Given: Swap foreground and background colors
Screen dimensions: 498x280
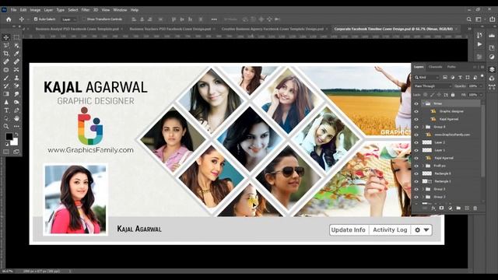Looking at the screenshot, I should tap(16, 135).
